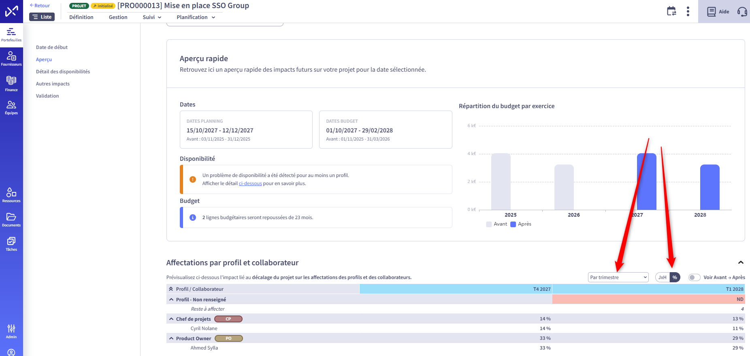Open the Gestion tab
Viewport: 750px width, 356px height.
(x=118, y=17)
